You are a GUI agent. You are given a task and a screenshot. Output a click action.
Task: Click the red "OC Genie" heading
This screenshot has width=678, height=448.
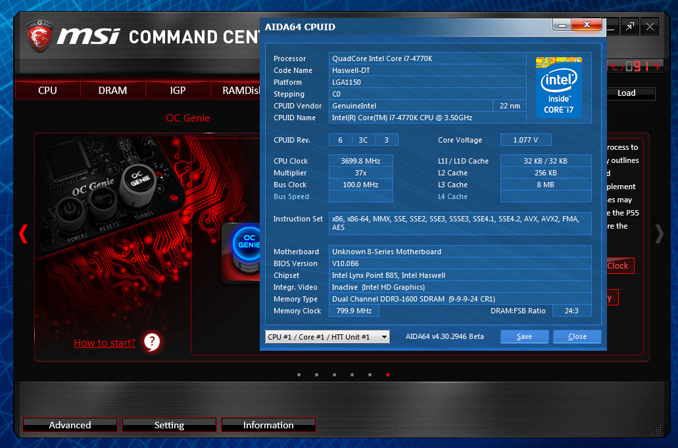point(188,118)
